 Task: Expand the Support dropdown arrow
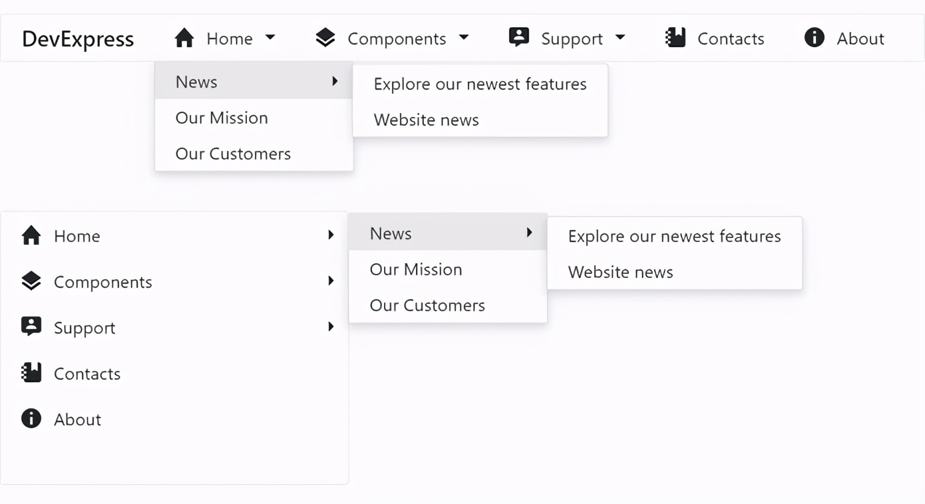[x=620, y=39]
